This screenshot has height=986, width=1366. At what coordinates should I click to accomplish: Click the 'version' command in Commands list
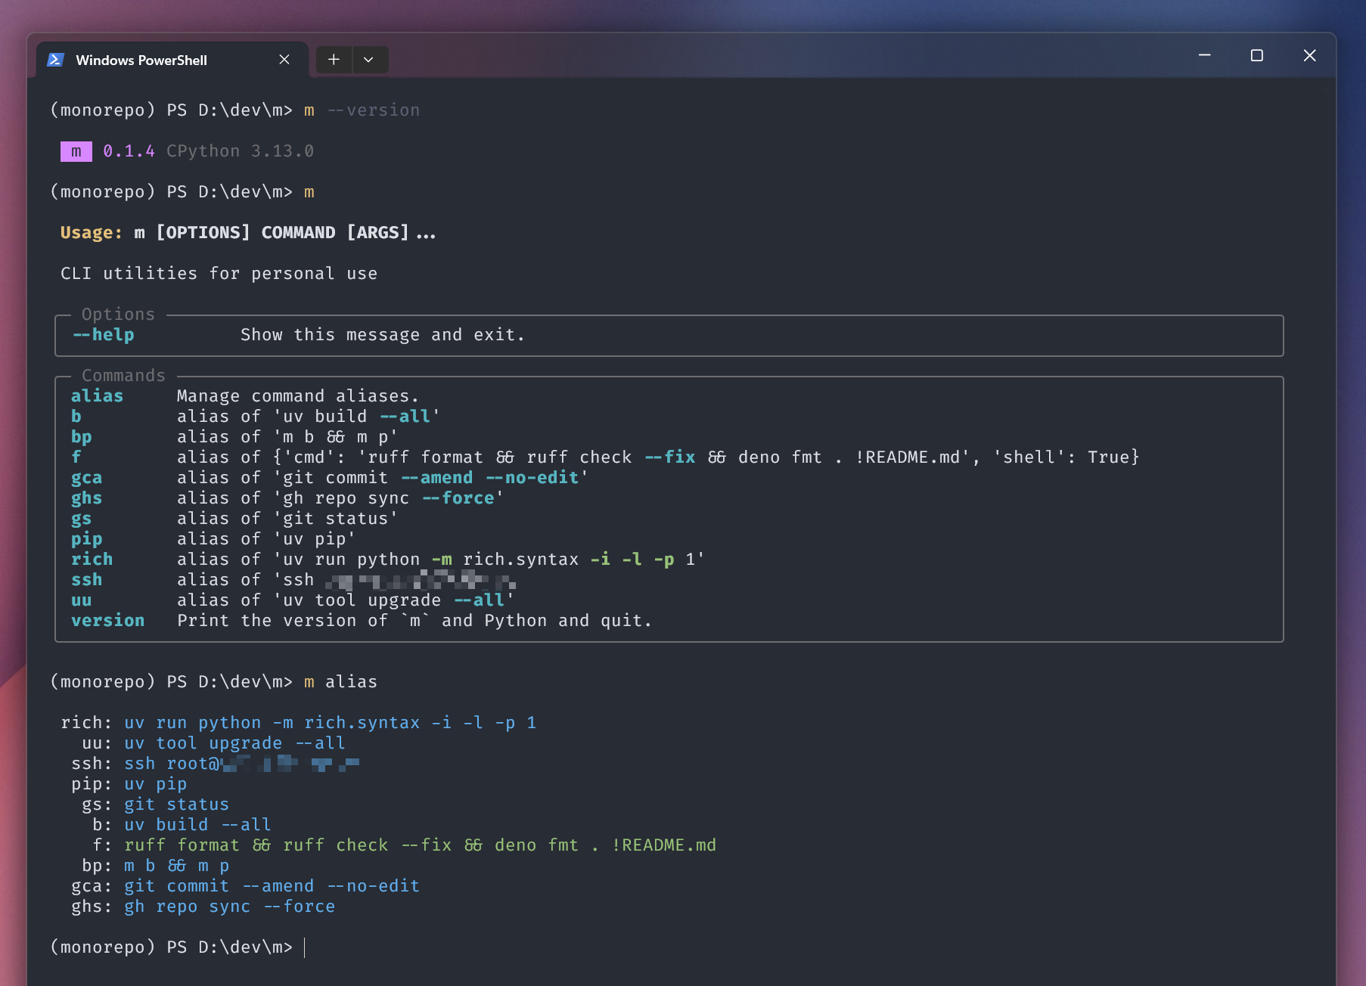108,621
